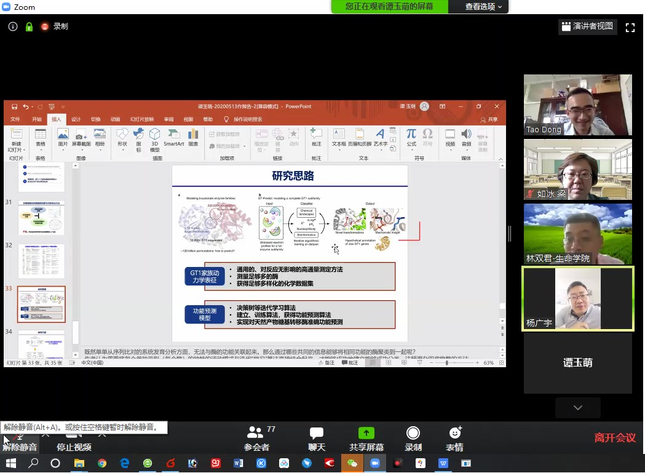The height and width of the screenshot is (473, 645).
Task: Open the Chat (聊天) panel
Action: pyautogui.click(x=317, y=439)
